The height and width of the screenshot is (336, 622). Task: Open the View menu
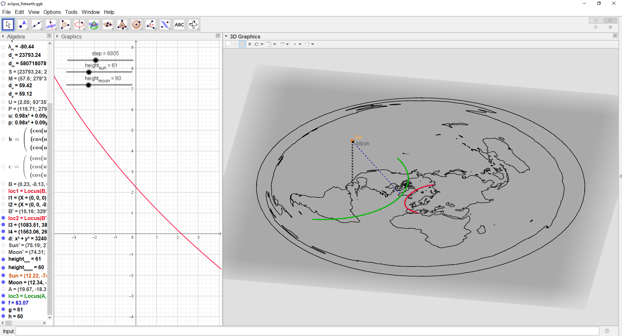[34, 12]
